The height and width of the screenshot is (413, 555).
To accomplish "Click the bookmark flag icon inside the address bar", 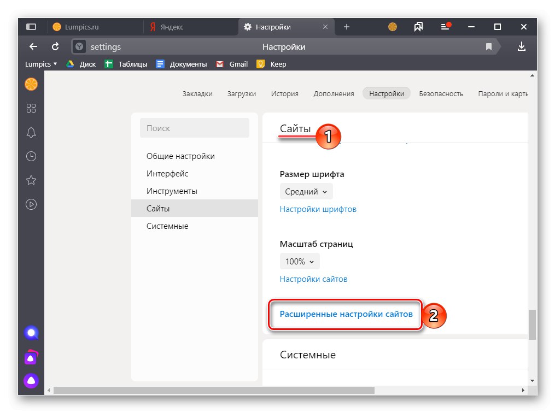I will click(488, 46).
